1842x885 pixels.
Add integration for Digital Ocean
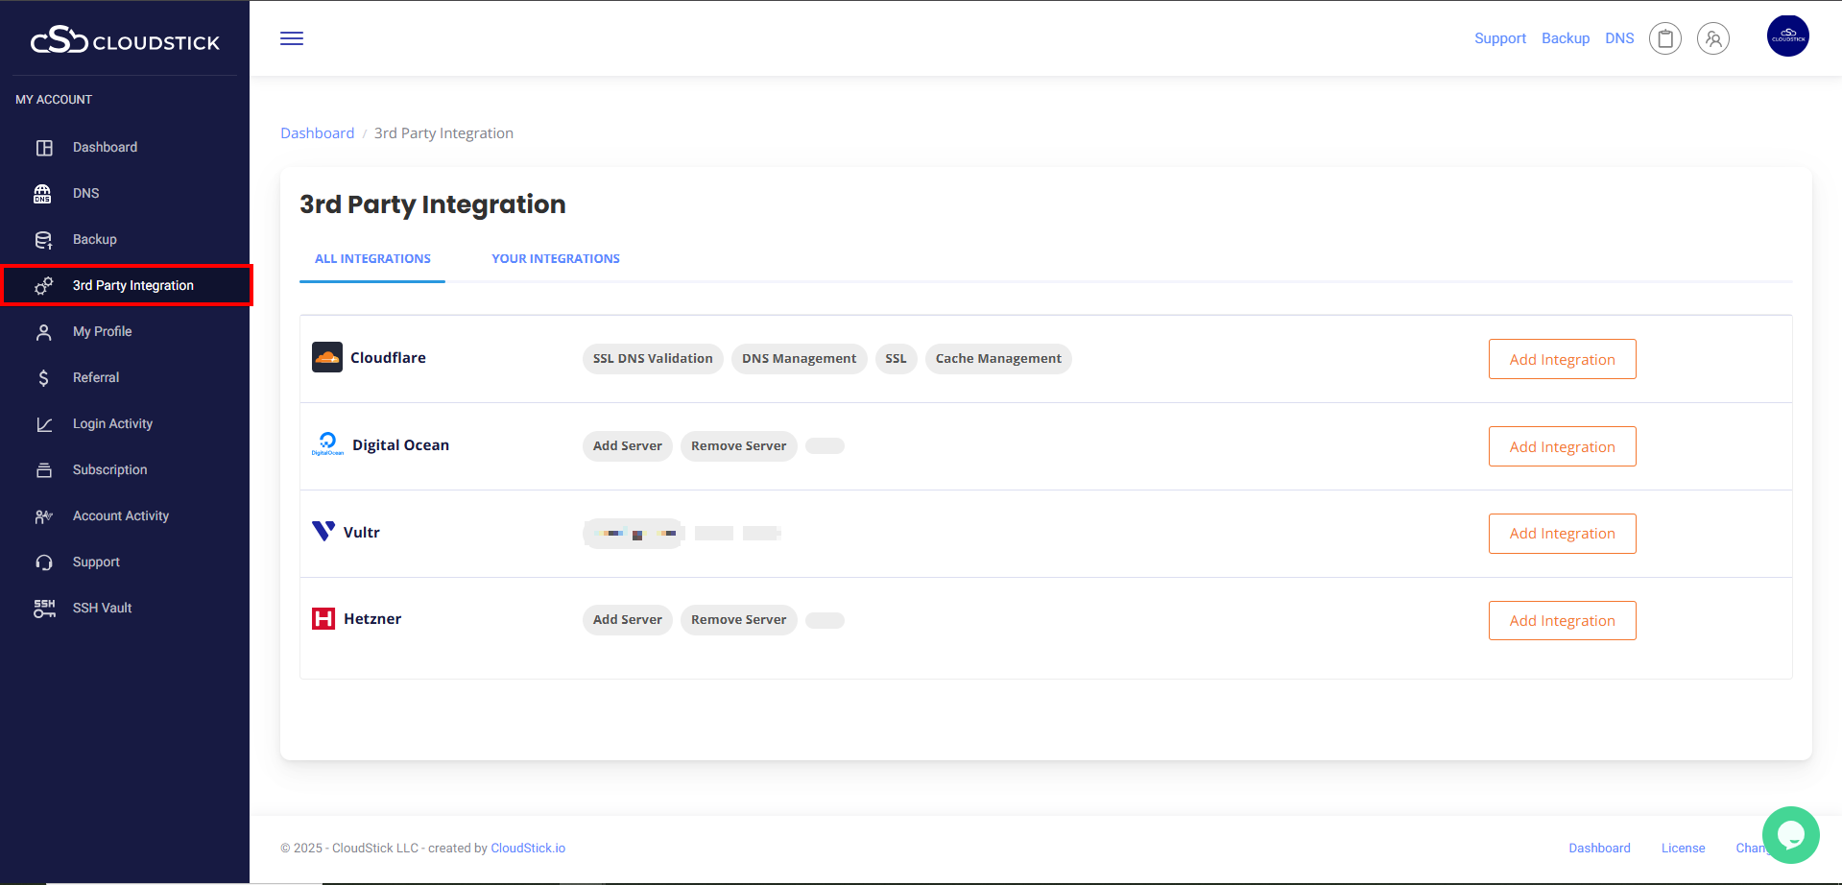click(1562, 446)
